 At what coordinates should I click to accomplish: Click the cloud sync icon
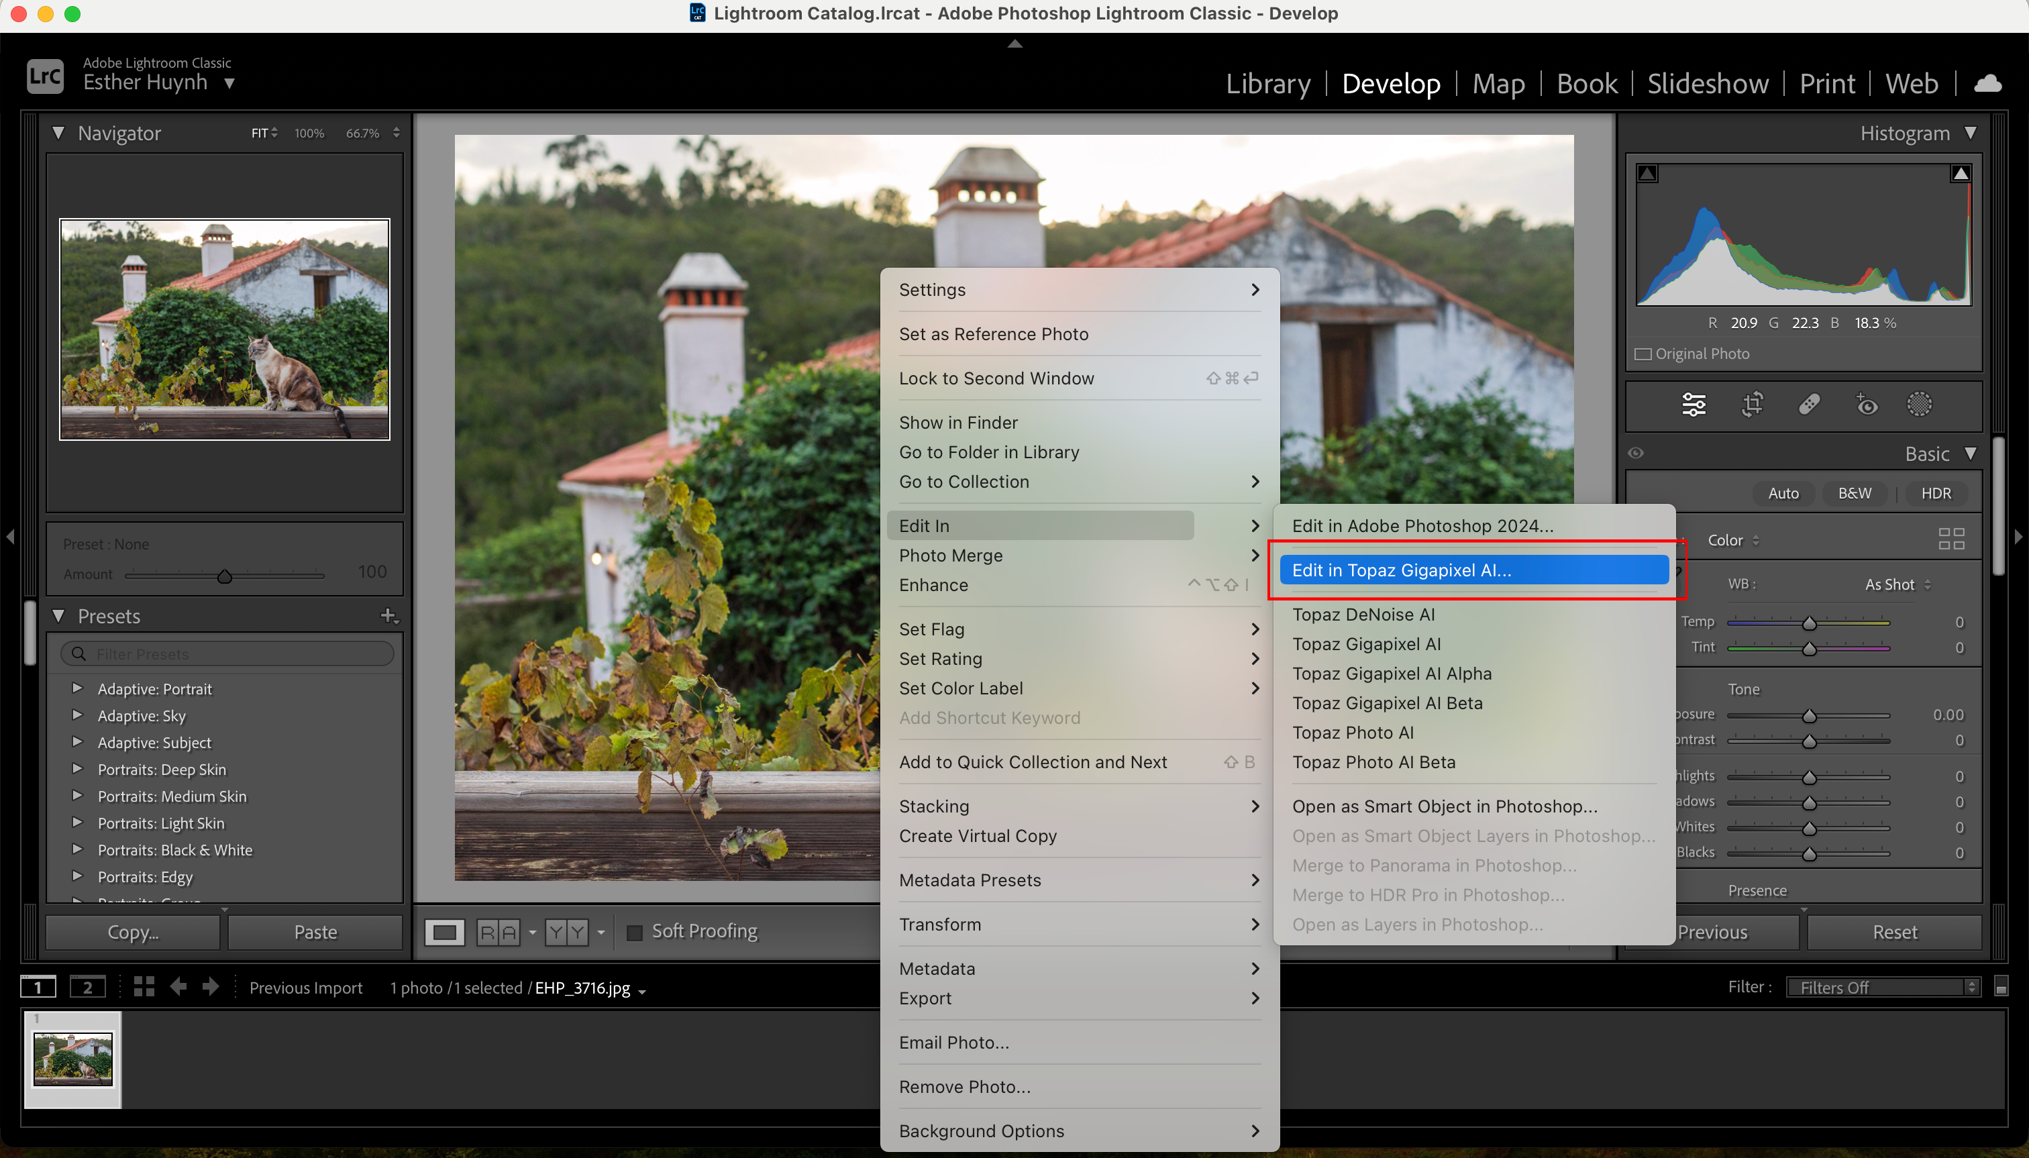[1987, 83]
